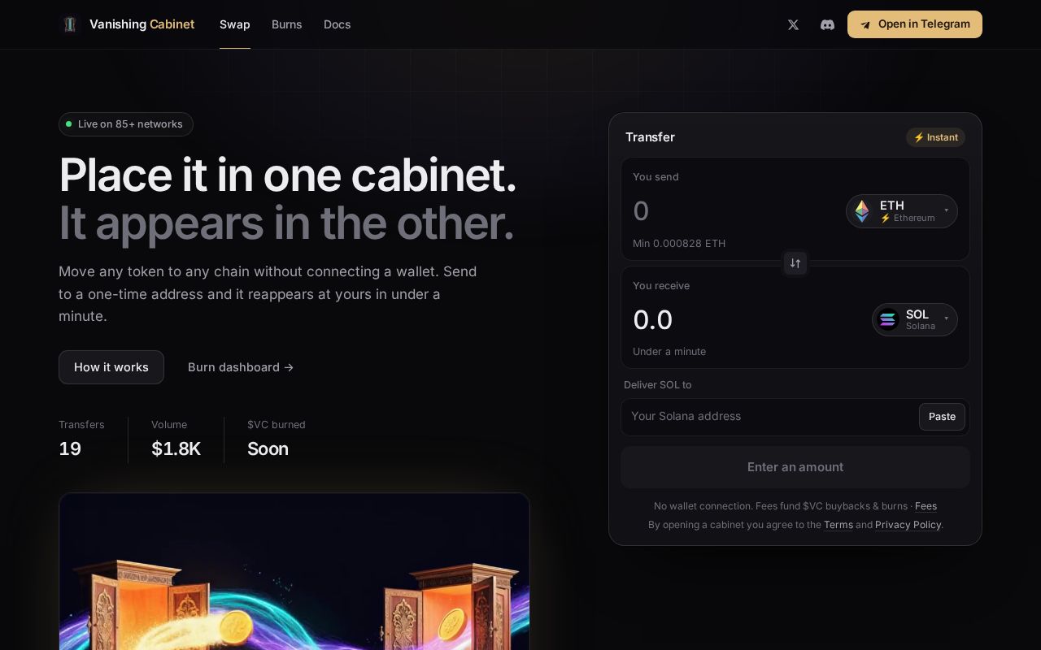Image resolution: width=1041 pixels, height=650 pixels.
Task: Open the Discord server icon
Action: click(827, 24)
